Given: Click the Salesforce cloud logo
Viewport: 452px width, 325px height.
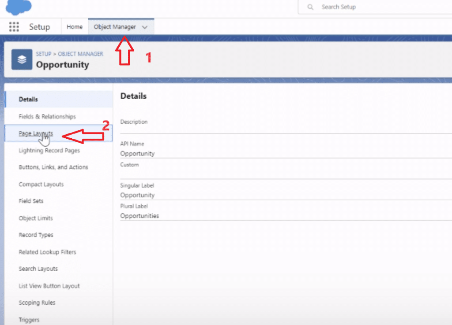Looking at the screenshot, I should 19,7.
